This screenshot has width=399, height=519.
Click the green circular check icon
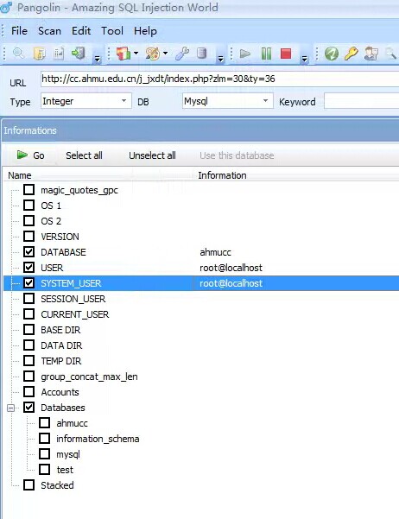[x=332, y=54]
